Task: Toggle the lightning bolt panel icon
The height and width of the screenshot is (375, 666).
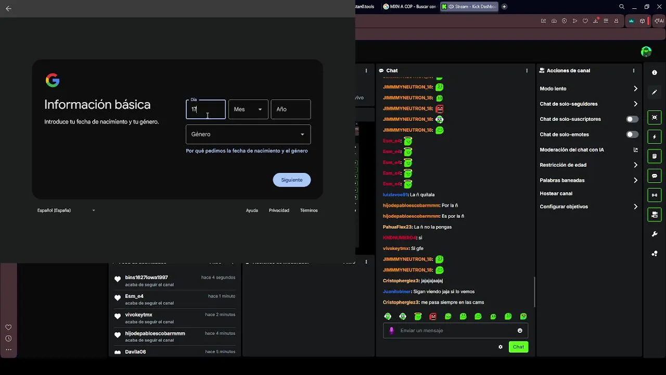Action: click(x=655, y=137)
